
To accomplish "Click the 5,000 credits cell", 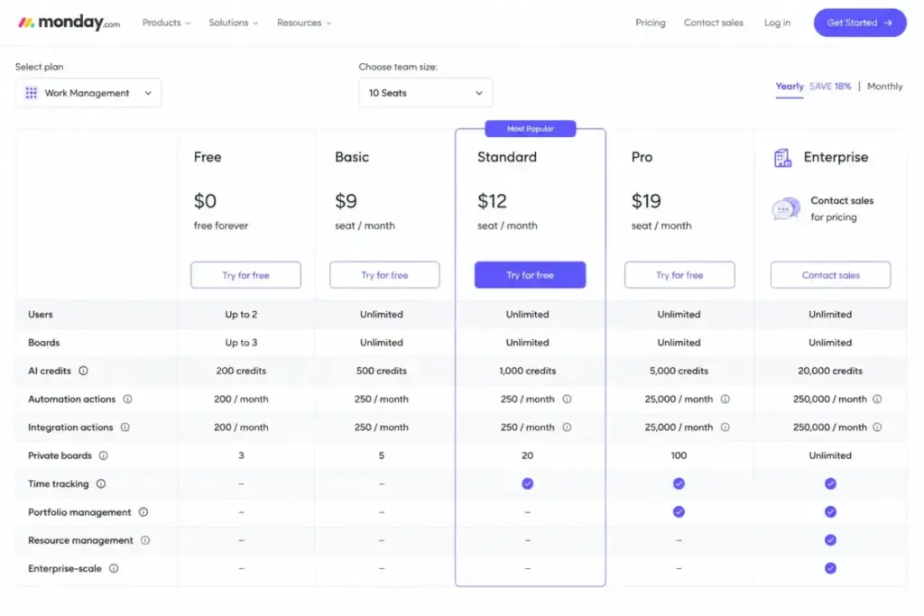I will coord(679,371).
